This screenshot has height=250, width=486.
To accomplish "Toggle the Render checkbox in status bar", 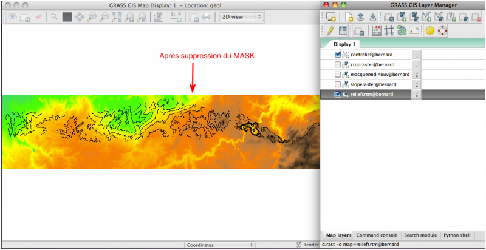I will pos(298,245).
